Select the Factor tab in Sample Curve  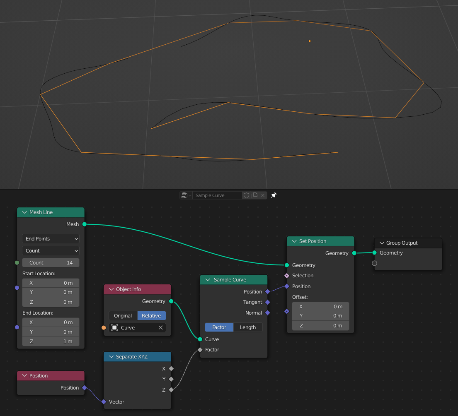(219, 327)
